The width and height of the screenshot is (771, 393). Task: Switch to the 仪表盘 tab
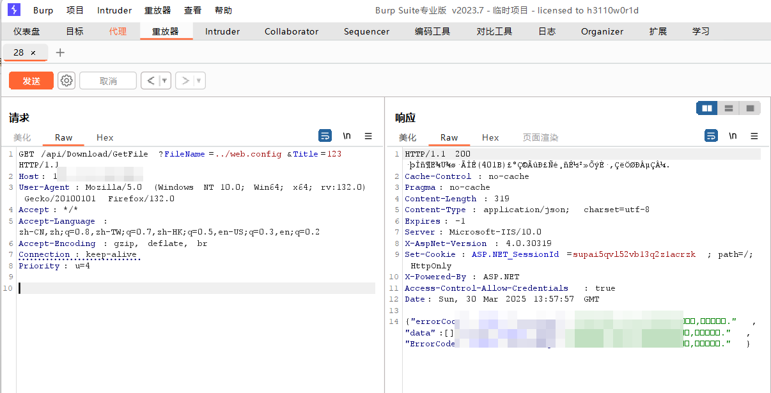click(x=27, y=31)
